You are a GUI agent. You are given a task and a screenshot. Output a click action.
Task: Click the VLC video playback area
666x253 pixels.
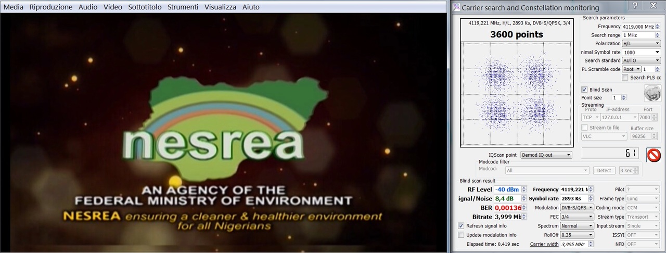click(224, 133)
